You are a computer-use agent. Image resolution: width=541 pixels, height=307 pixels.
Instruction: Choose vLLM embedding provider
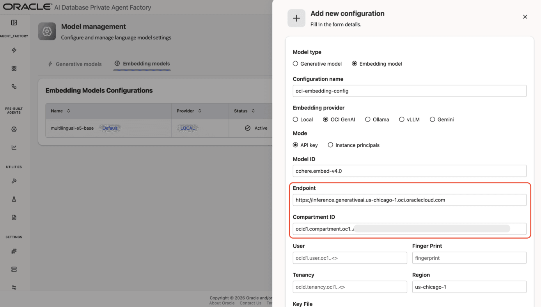[402, 120]
